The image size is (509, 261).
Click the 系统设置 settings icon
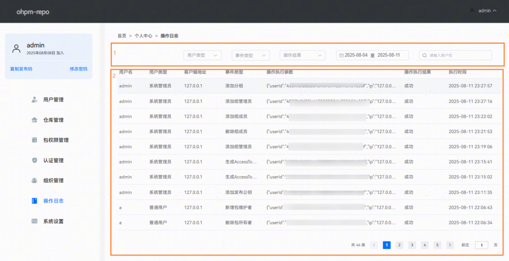coord(34,221)
